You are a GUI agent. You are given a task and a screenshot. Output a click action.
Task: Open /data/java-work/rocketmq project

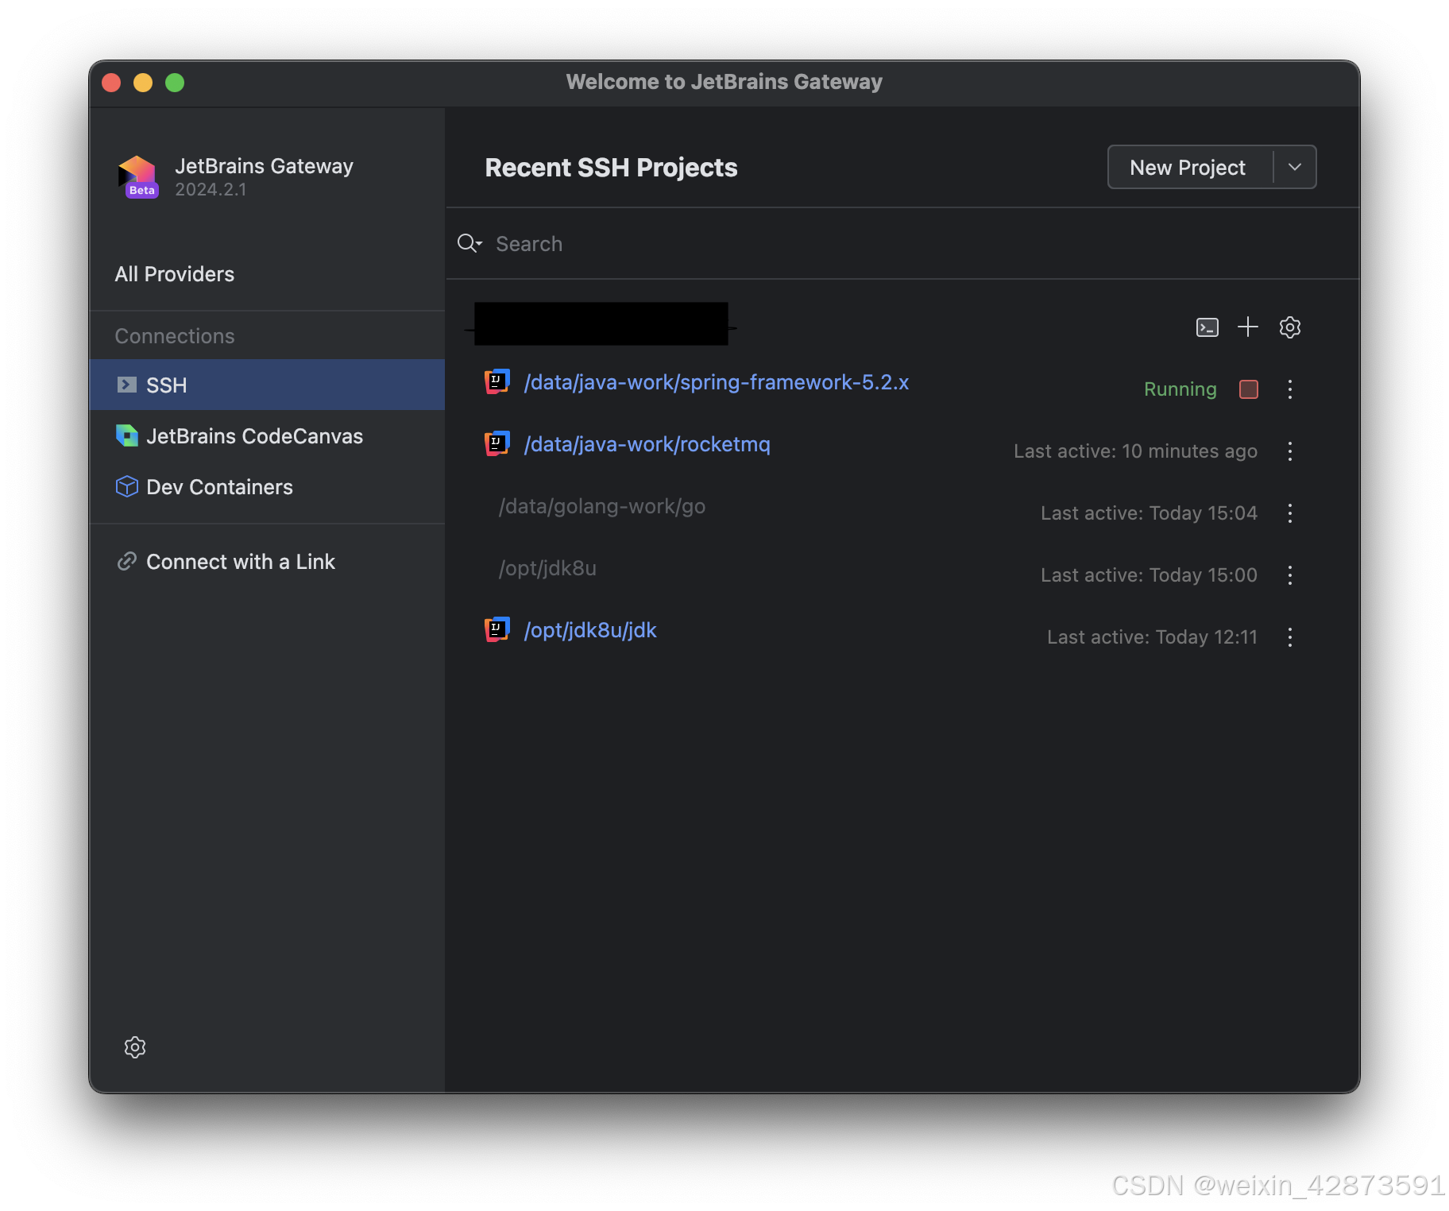647,444
